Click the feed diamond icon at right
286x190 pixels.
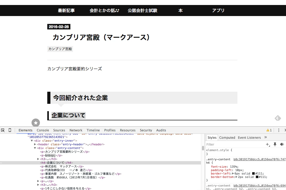point(278,118)
